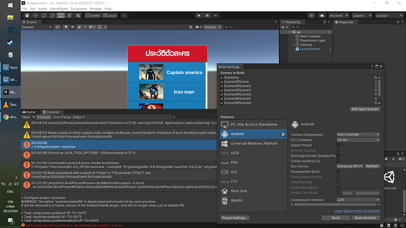Select the Rotate tool in toolbar
Viewport: 406px width, 228px height.
[44, 15]
